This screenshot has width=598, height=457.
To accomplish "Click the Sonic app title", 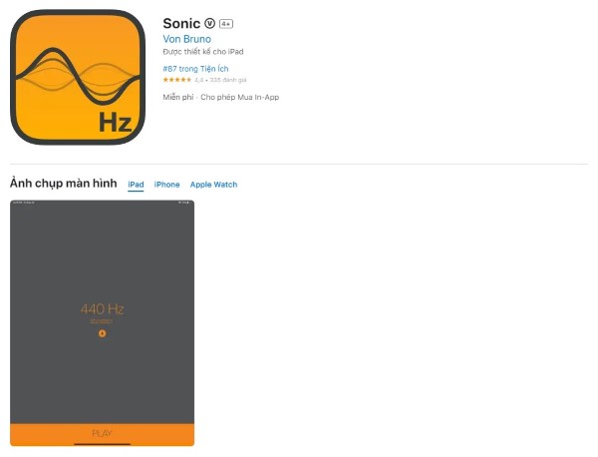I will tap(181, 24).
